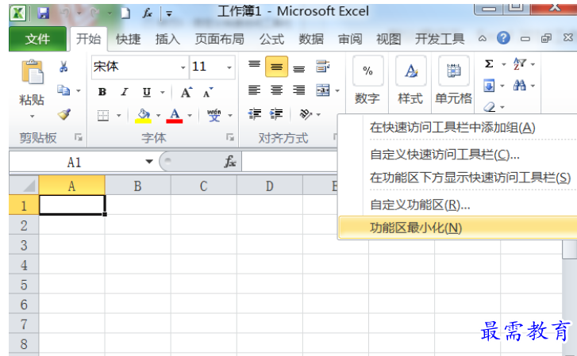The width and height of the screenshot is (577, 356).
Task: Click the Paste clipboard icon
Action: pyautogui.click(x=33, y=72)
